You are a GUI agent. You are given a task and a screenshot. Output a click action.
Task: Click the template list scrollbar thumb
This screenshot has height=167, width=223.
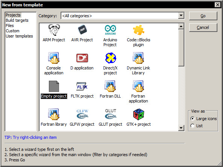[x=181, y=48]
